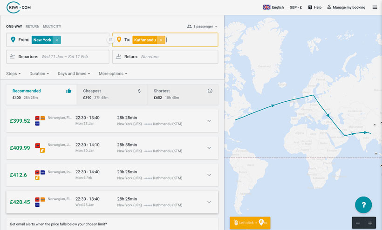Select the RETURN trip type

pyautogui.click(x=33, y=26)
